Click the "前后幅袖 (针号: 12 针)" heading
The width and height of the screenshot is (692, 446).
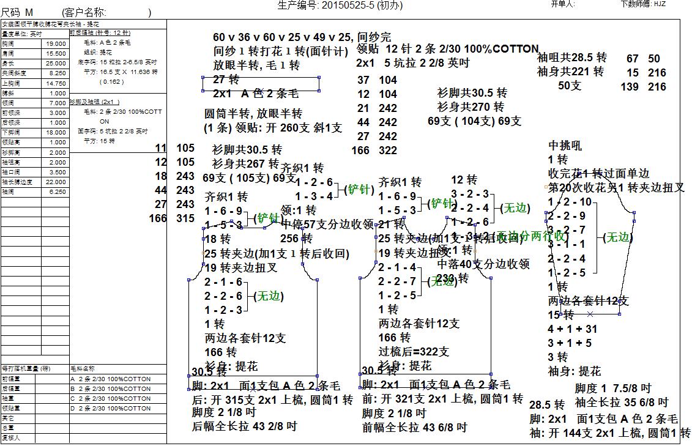click(x=100, y=32)
